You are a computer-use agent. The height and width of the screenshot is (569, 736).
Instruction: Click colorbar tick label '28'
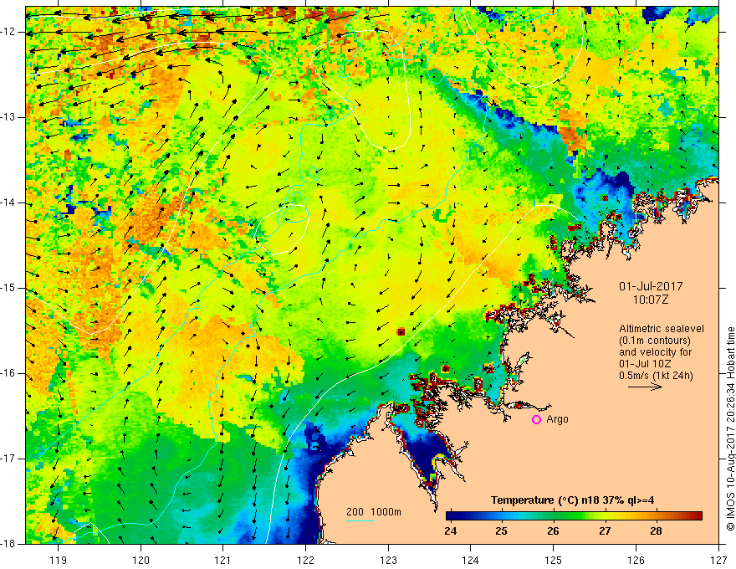(x=656, y=531)
